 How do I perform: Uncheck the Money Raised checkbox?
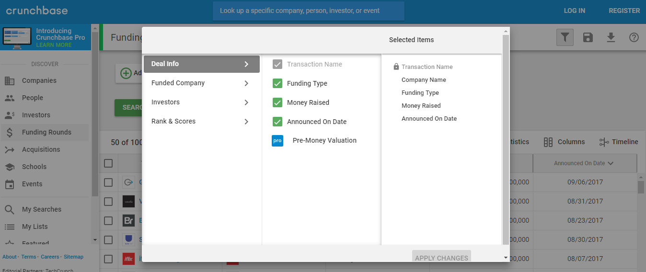tap(277, 102)
